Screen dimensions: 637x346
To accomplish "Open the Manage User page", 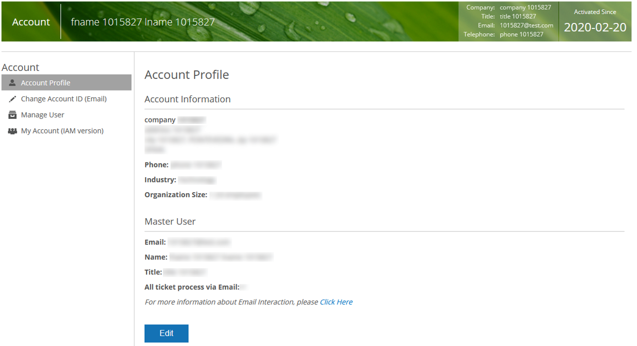I will [43, 115].
